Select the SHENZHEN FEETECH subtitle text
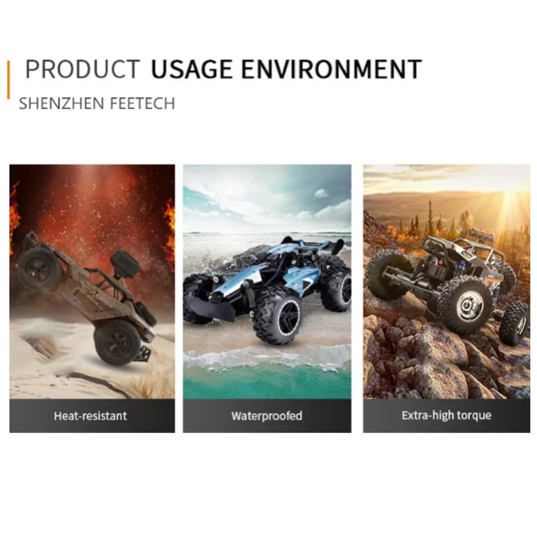 click(x=97, y=104)
